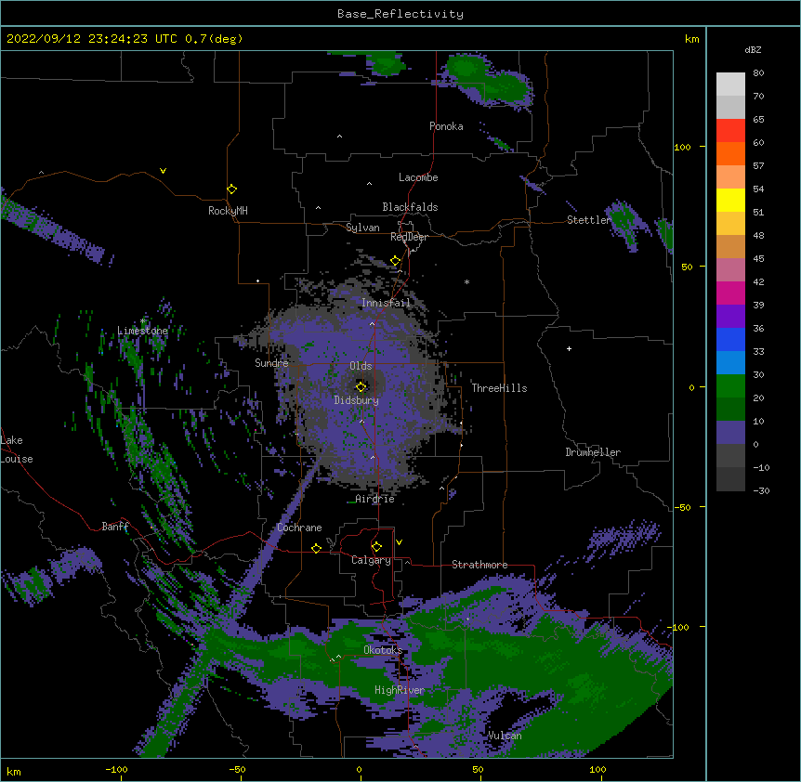This screenshot has width=801, height=782.
Task: Click the Didsbury label
Action: click(x=356, y=400)
